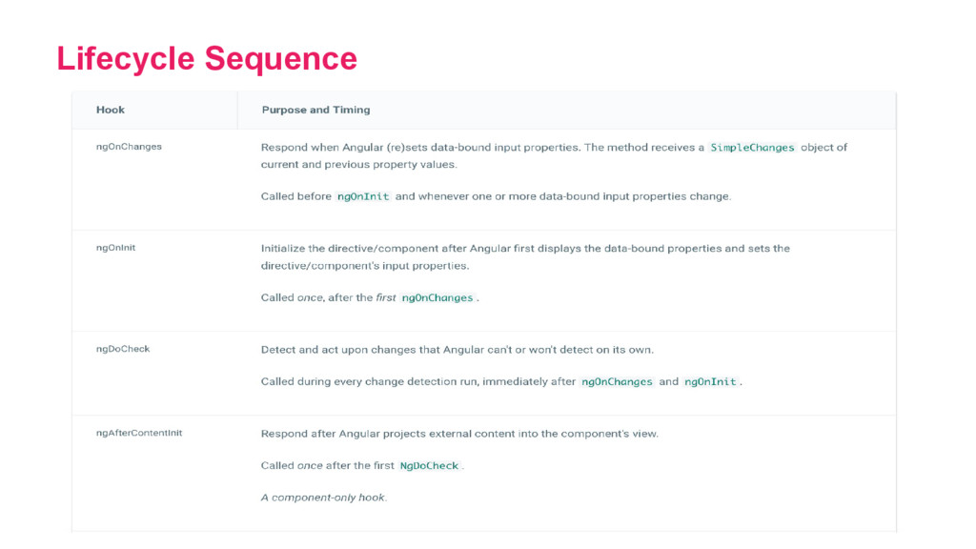Open the ngOnChanges link in ngDoCheck row
This screenshot has height=549, width=976.
coord(617,381)
